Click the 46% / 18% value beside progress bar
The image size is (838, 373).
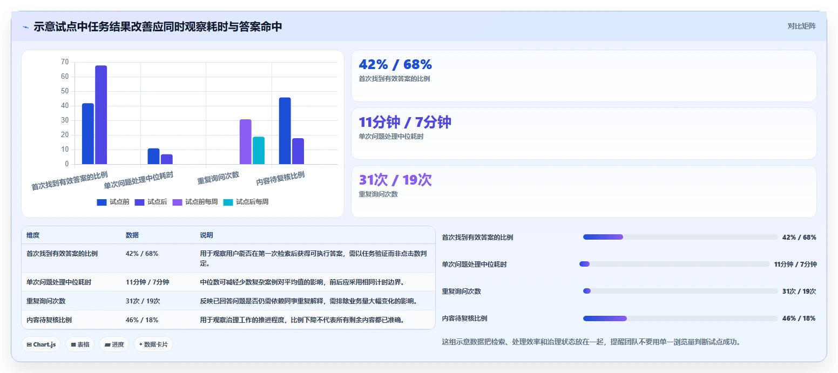[799, 318]
